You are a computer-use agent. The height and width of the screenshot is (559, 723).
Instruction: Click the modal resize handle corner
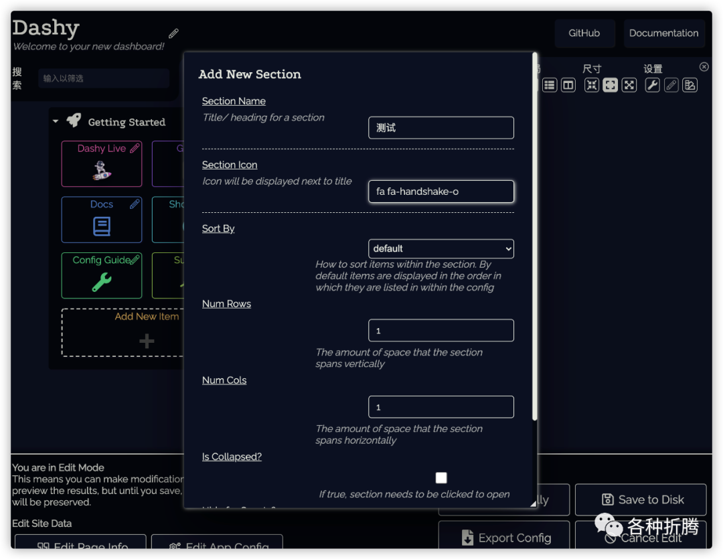point(533,503)
